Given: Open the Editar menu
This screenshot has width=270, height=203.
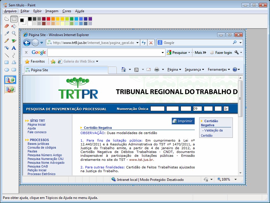Looking at the screenshot, I should [25, 11].
